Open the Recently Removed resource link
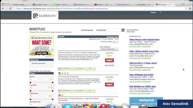193x108 pixels. pos(38,63)
